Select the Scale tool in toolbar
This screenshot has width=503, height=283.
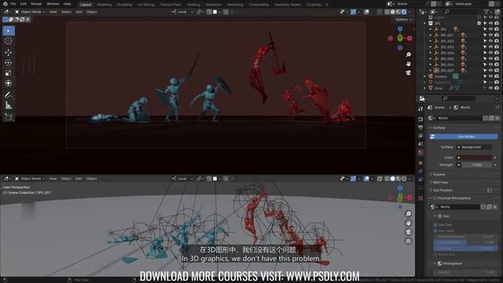point(9,73)
